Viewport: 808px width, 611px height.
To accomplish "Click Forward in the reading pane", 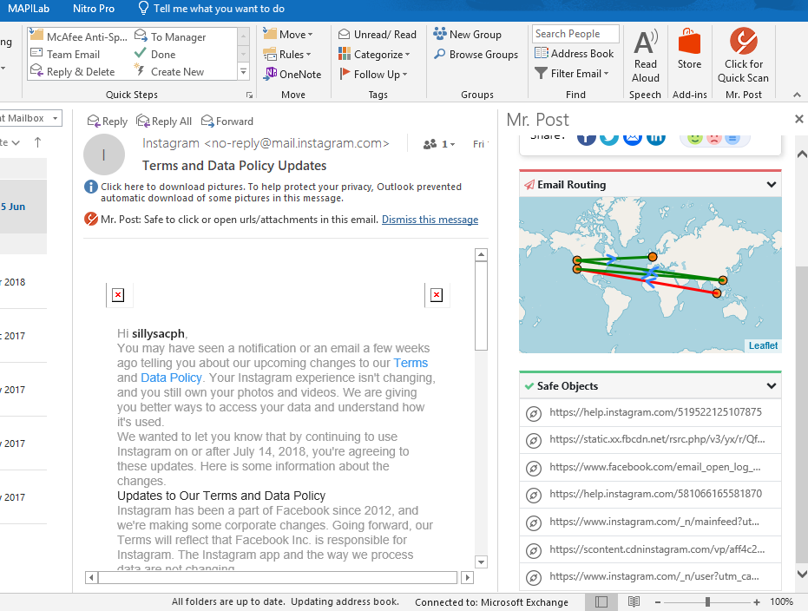I will 227,122.
